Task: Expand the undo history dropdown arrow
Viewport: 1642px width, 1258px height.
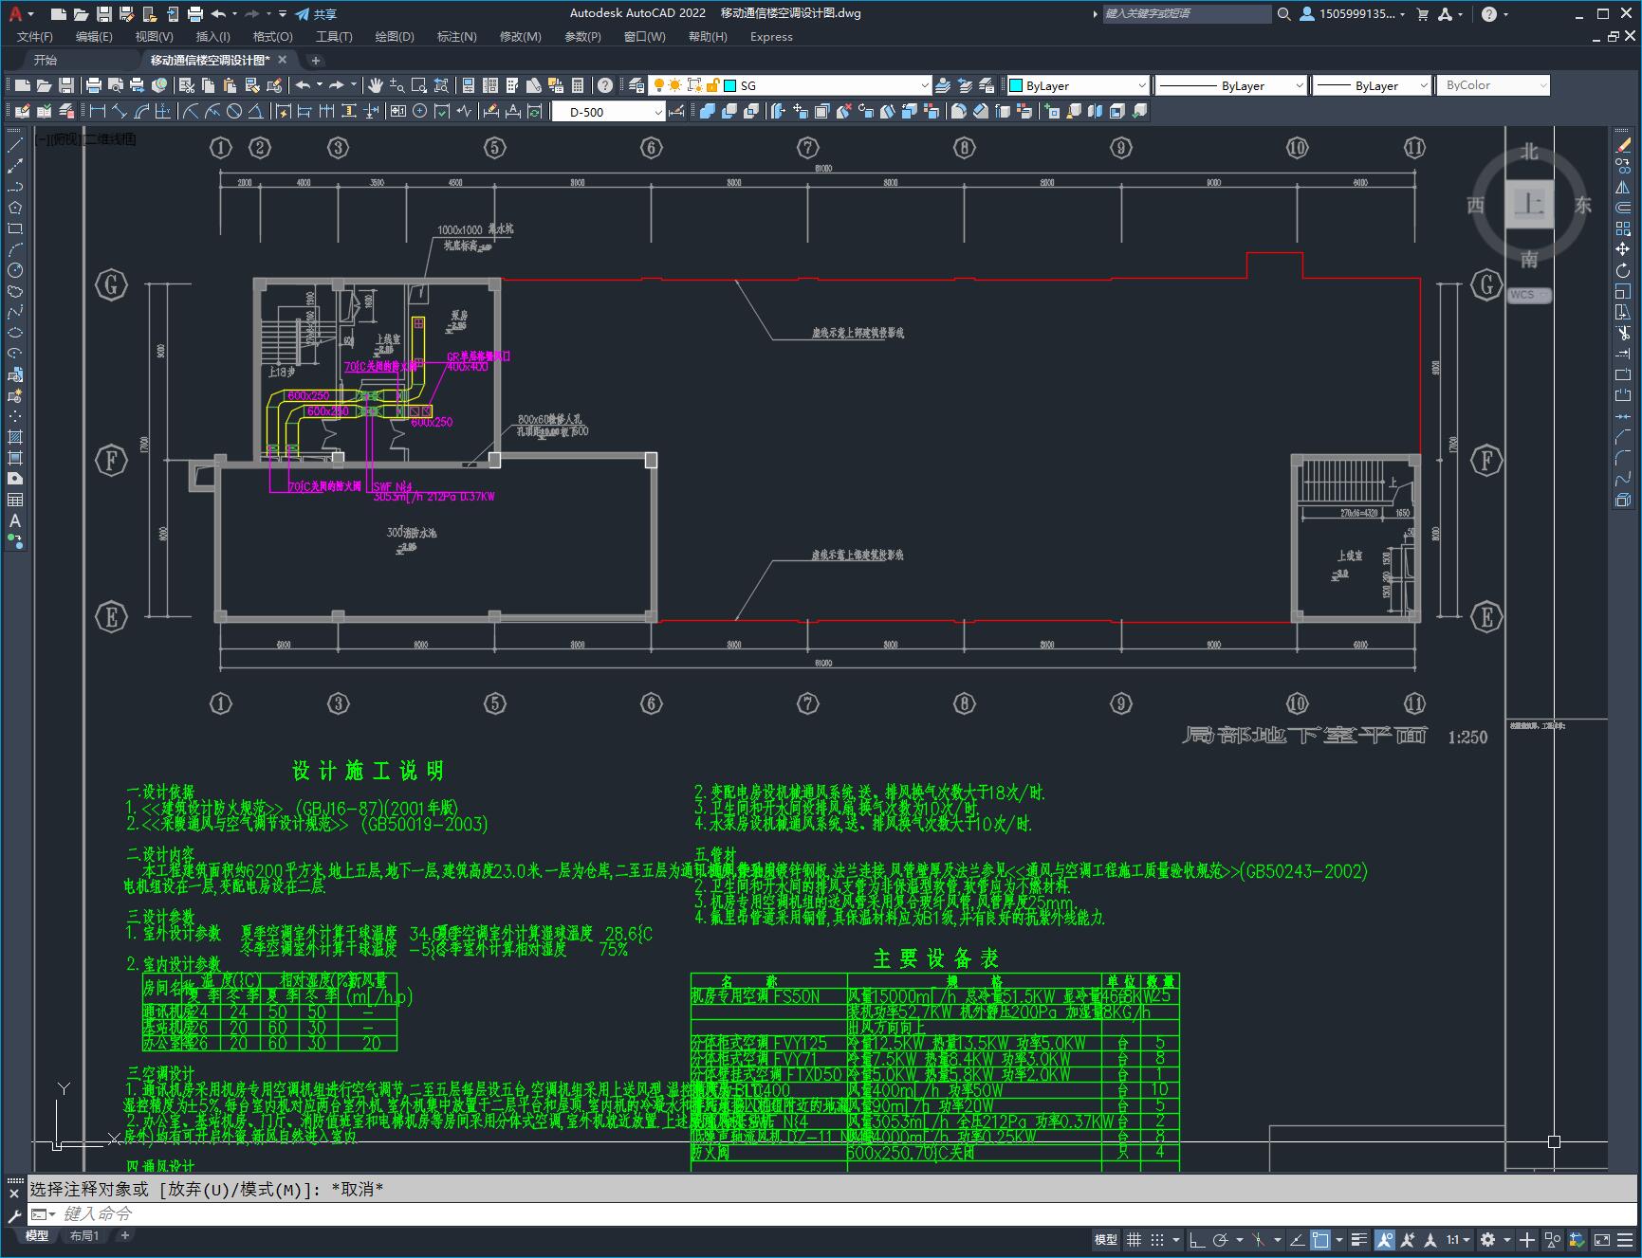Action: [233, 13]
